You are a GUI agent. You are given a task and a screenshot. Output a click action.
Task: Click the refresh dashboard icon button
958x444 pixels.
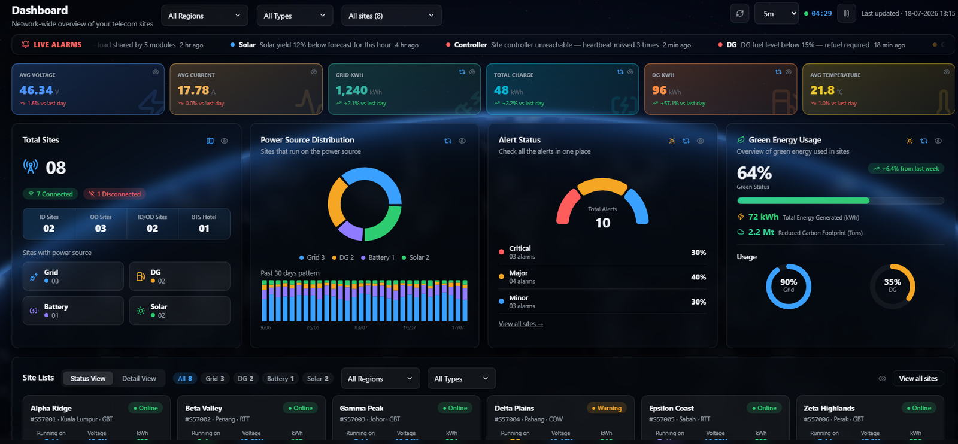739,13
